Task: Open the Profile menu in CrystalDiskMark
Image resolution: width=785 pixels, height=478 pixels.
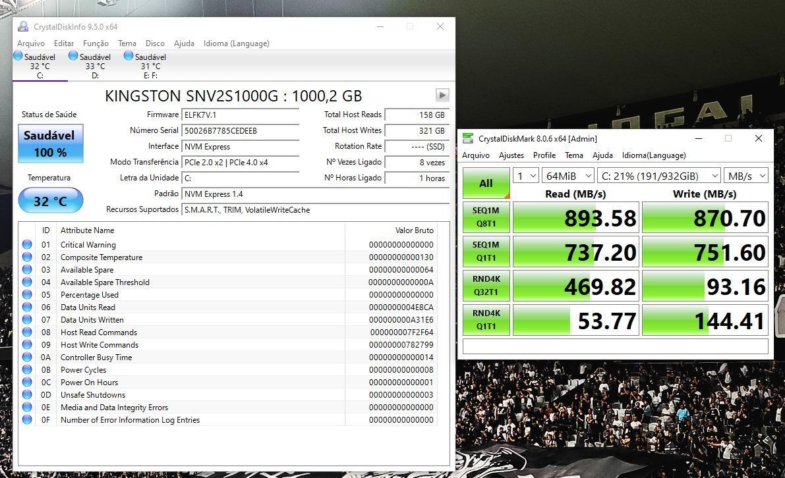Action: pos(544,155)
